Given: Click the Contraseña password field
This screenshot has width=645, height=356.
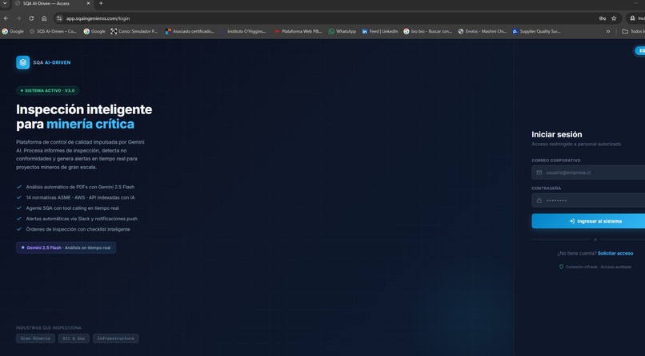Looking at the screenshot, I should pos(588,200).
